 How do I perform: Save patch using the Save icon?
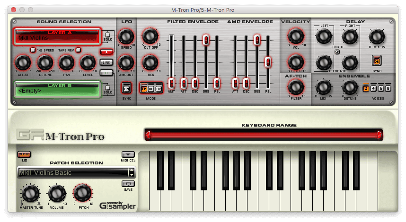(127, 184)
